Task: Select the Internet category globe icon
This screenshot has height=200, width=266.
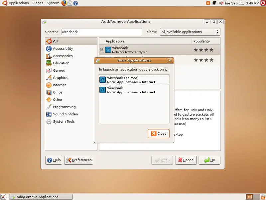Action: [49, 85]
